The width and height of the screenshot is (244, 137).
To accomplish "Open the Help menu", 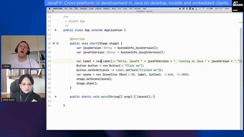I will pyautogui.click(x=144, y=9).
